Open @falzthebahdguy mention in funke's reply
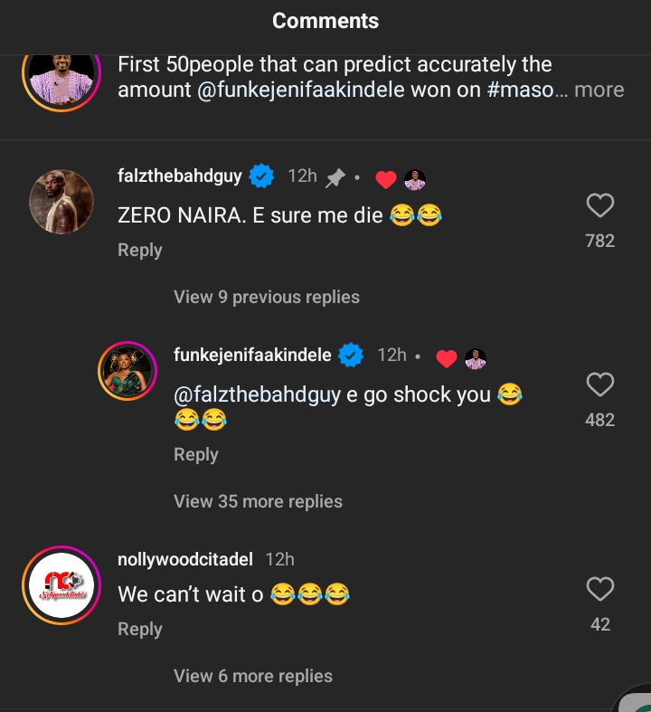This screenshot has height=712, width=651. click(258, 395)
